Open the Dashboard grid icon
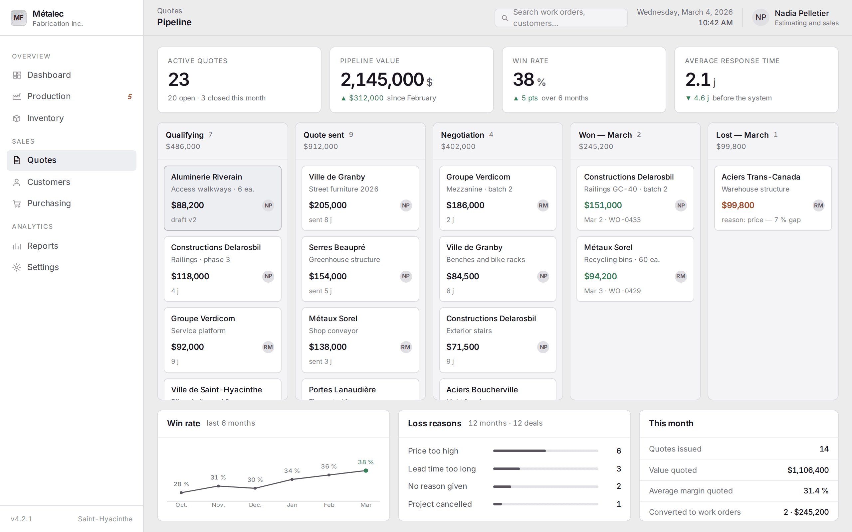The width and height of the screenshot is (852, 532). tap(17, 75)
